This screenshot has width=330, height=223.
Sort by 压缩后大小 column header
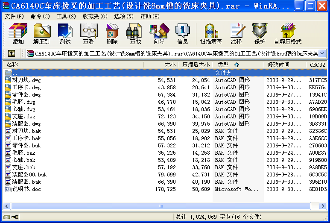coord(195,65)
